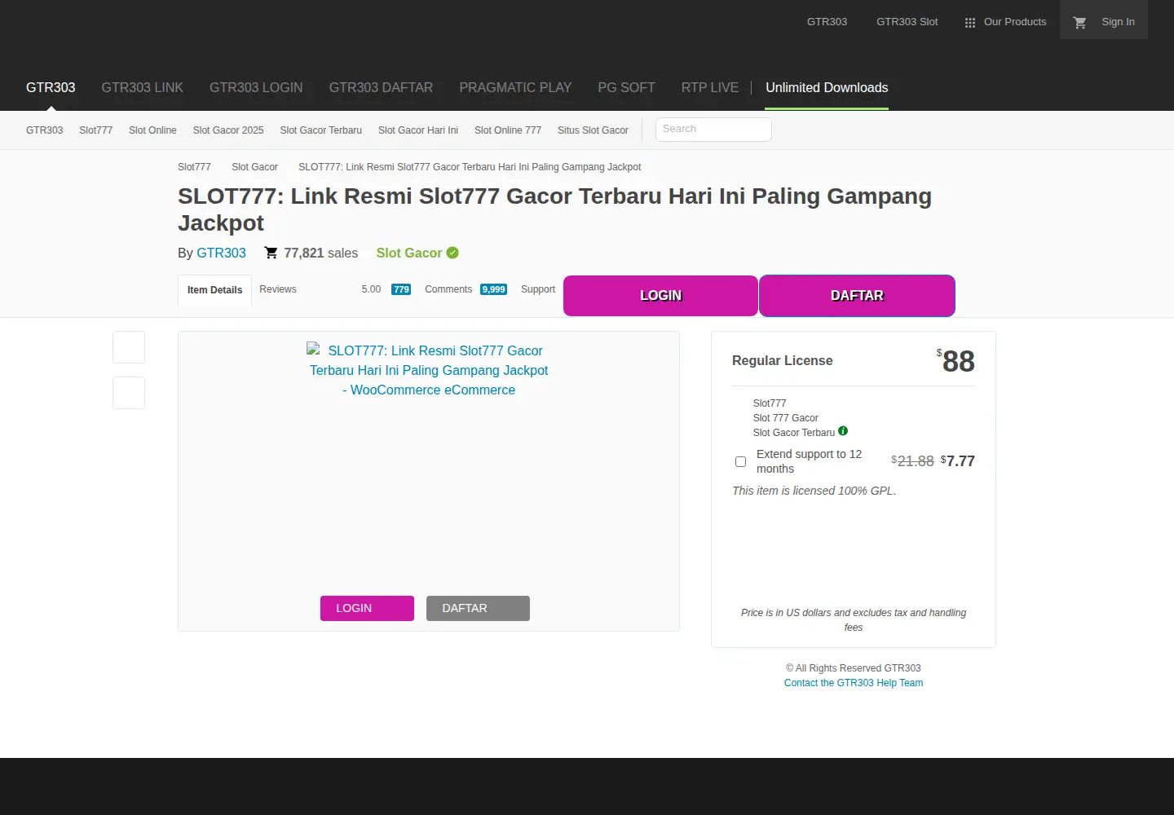This screenshot has height=815, width=1174.
Task: Click GTR303 Slot link in top bar
Action: 907,22
